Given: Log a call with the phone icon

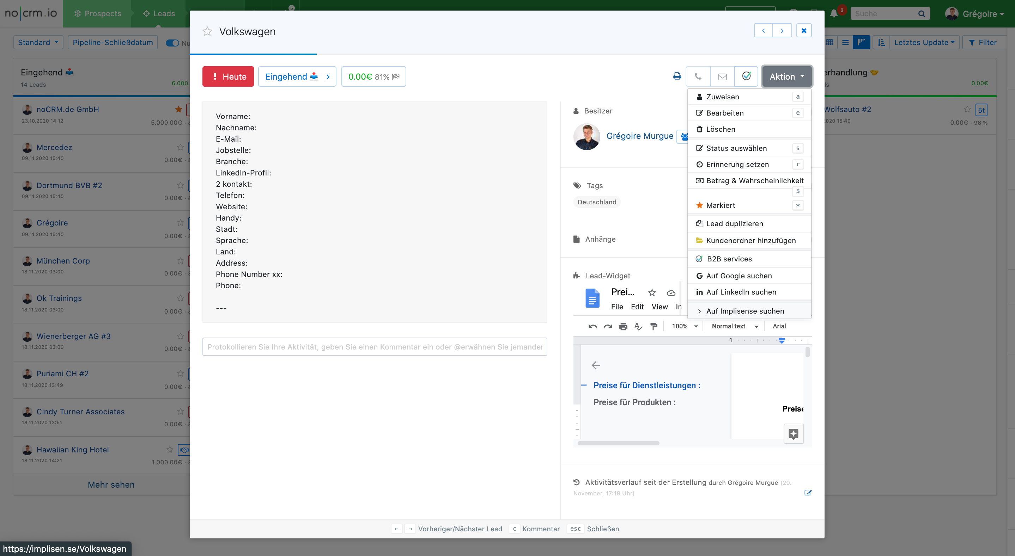Looking at the screenshot, I should click(698, 76).
